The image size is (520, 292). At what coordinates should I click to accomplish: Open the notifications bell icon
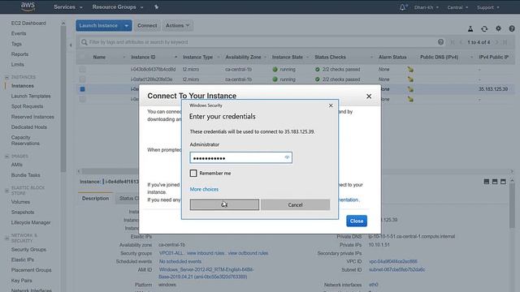(403, 7)
